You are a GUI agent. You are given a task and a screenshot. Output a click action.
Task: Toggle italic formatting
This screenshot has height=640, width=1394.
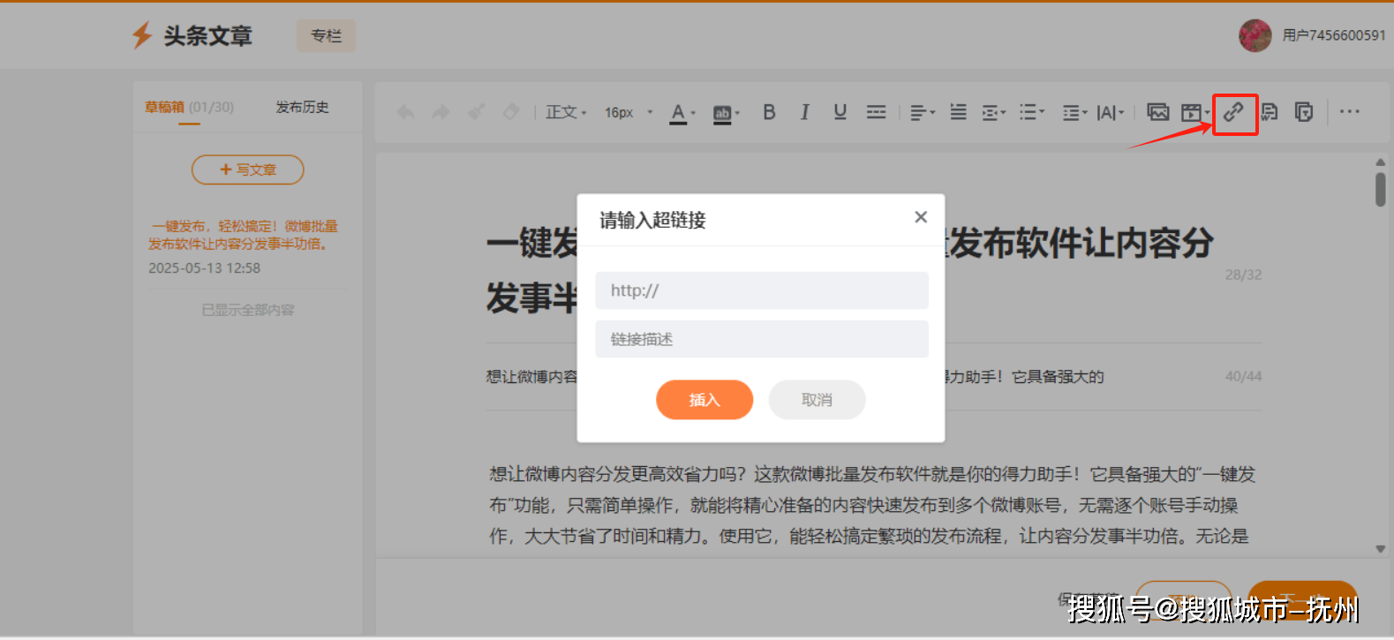point(804,112)
